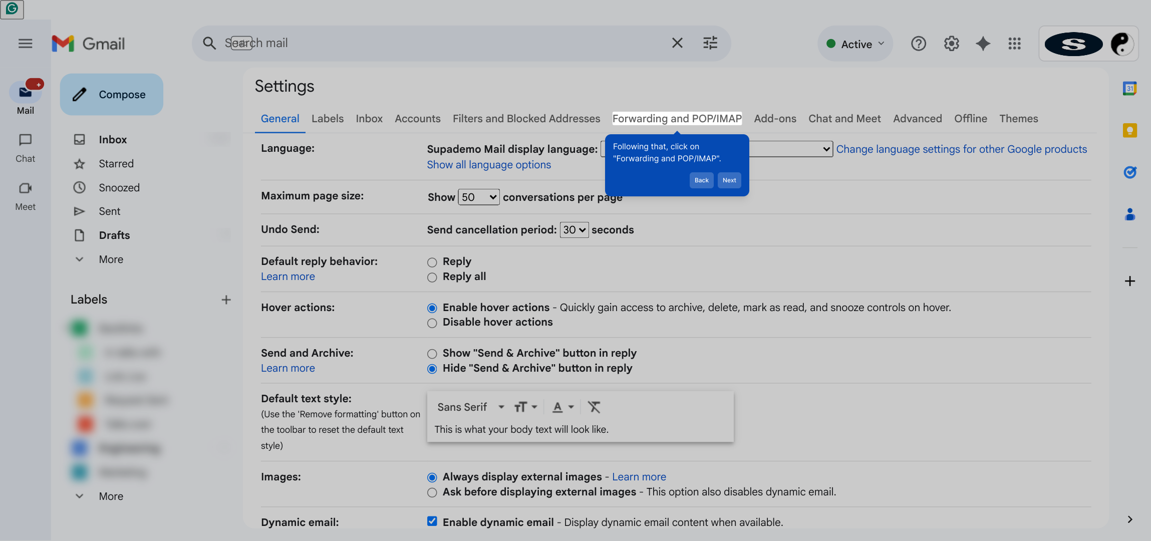The height and width of the screenshot is (541, 1151).
Task: Select the Reply radio button
Action: point(432,262)
